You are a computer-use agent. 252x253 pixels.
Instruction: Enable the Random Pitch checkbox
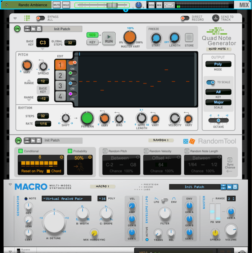(105, 151)
